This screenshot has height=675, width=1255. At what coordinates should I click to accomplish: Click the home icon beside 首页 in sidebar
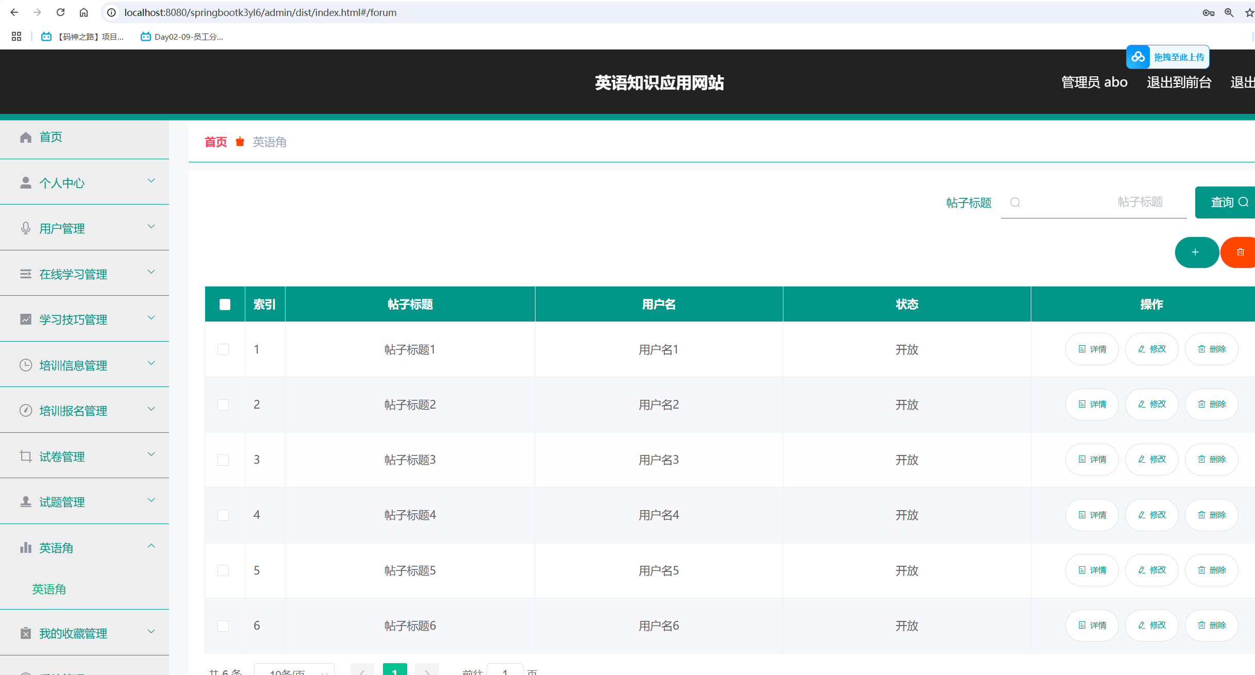pyautogui.click(x=25, y=137)
